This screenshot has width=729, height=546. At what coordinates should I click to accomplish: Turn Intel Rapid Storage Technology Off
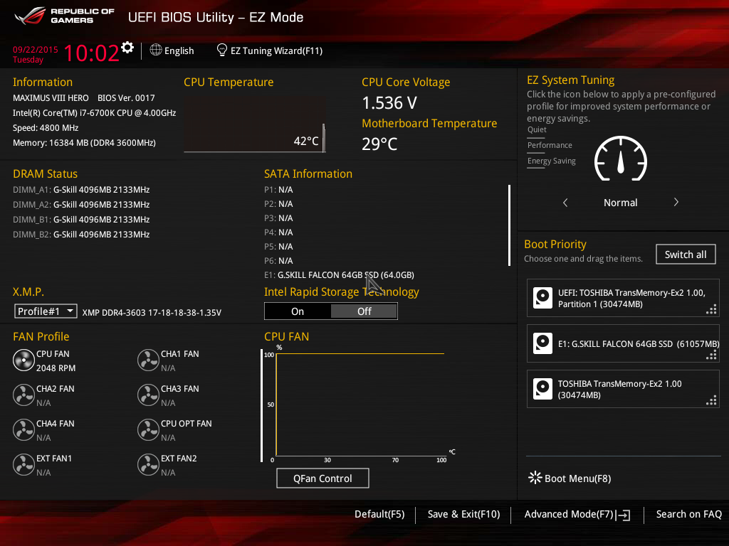(x=364, y=311)
